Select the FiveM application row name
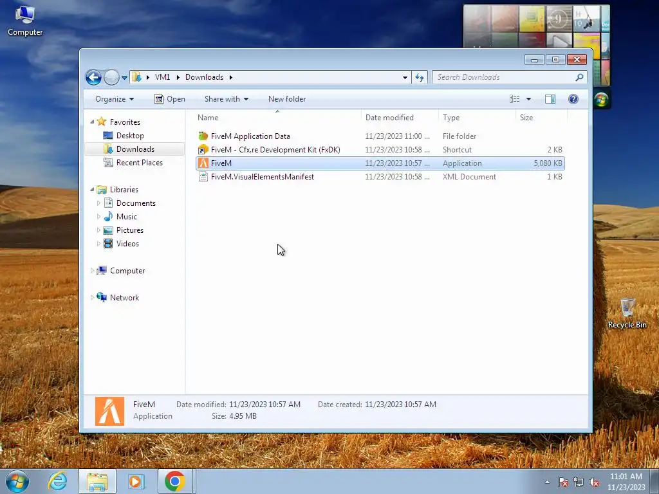659x494 pixels. point(221,163)
